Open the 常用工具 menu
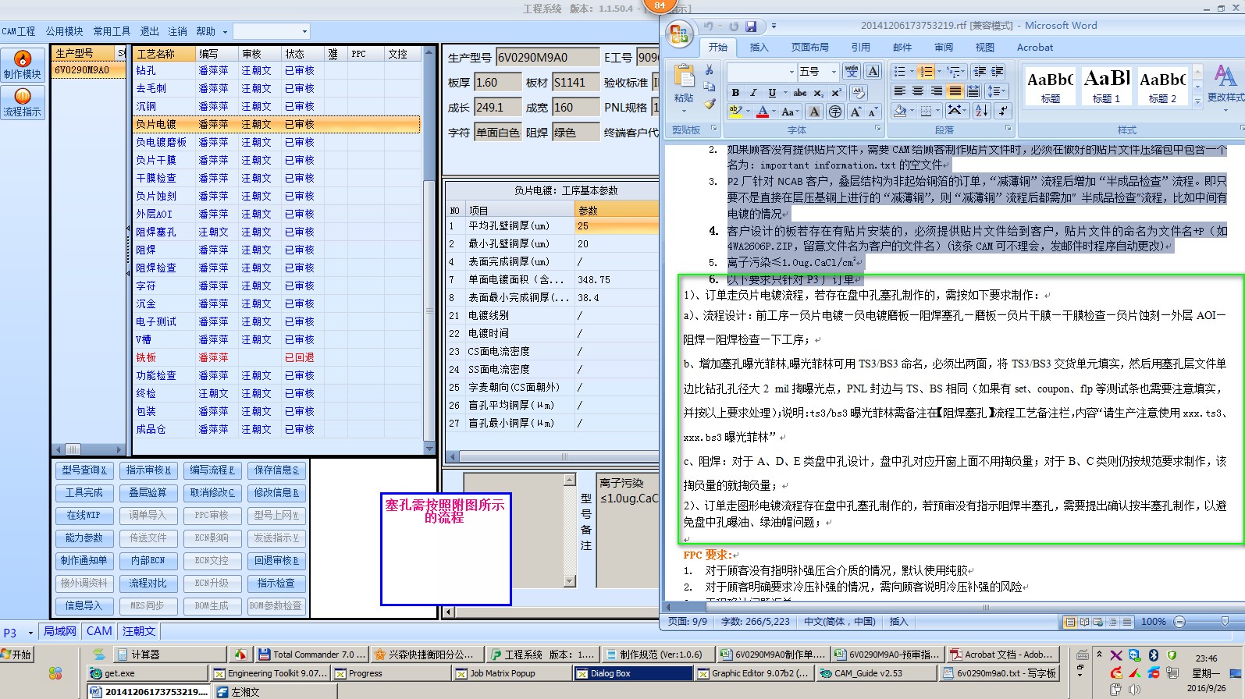The height and width of the screenshot is (699, 1245). pyautogui.click(x=112, y=31)
